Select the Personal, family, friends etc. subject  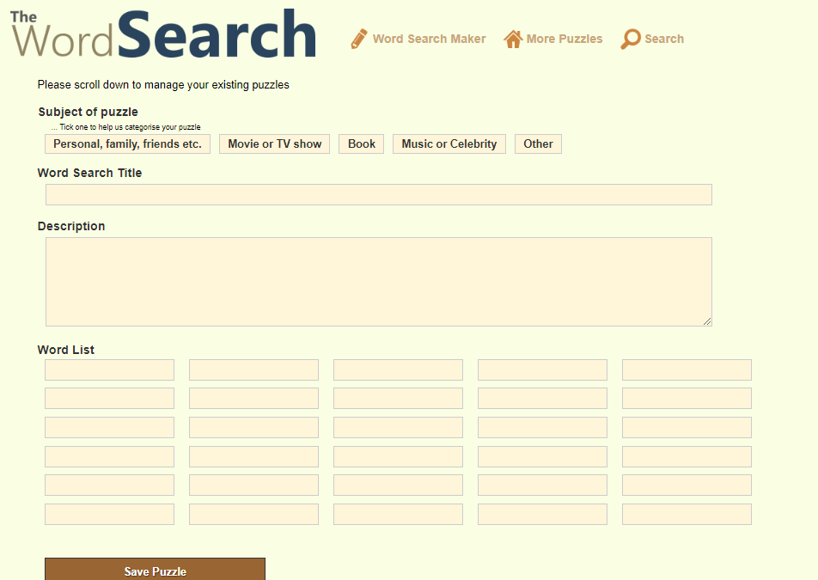point(126,143)
